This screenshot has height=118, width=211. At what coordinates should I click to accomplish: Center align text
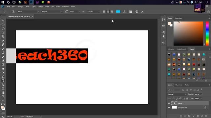click(108, 12)
